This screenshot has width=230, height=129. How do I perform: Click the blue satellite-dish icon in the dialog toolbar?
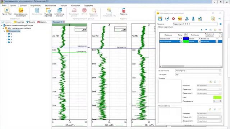tap(187, 19)
